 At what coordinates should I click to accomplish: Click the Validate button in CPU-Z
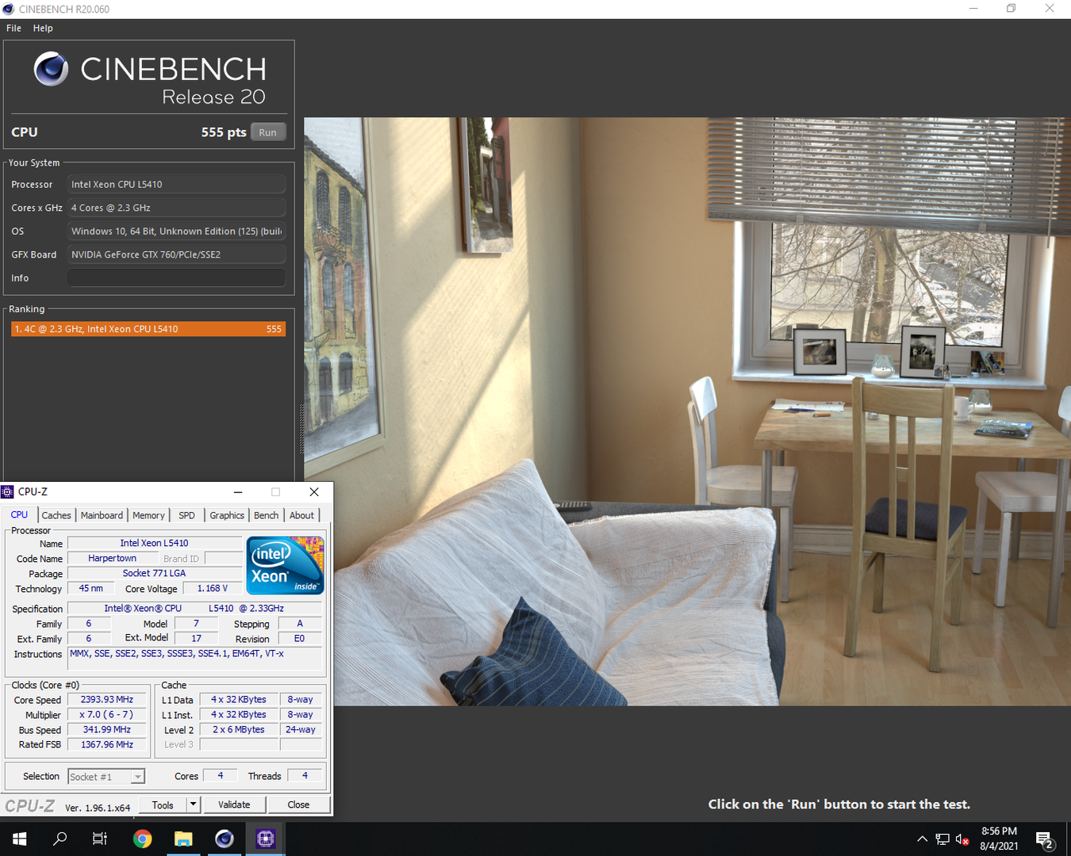point(234,804)
